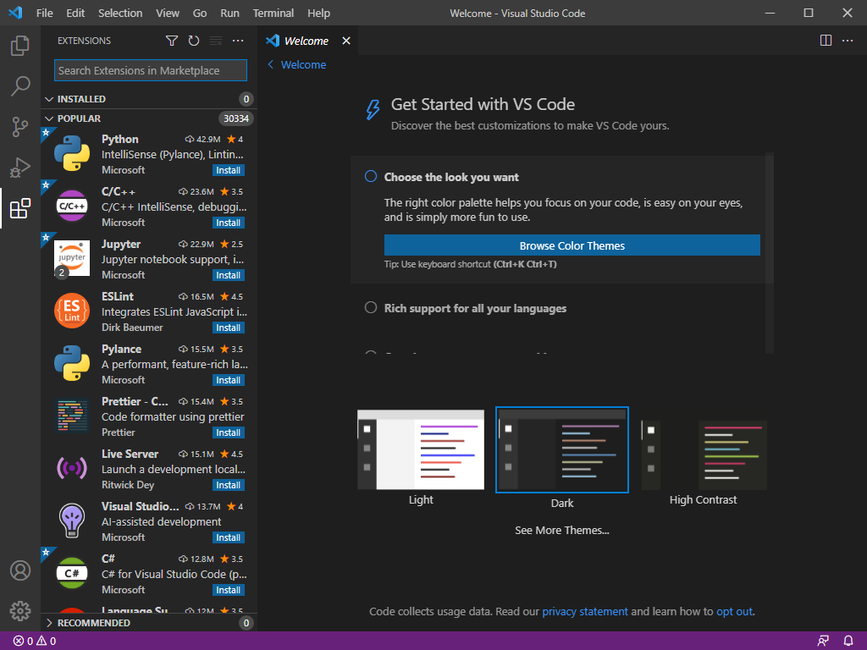Click the Pylance extension icon
867x650 pixels.
coord(72,363)
